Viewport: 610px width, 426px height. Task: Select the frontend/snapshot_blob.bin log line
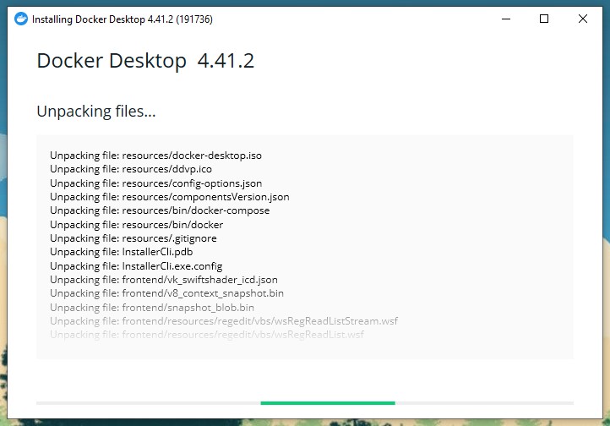coord(152,308)
